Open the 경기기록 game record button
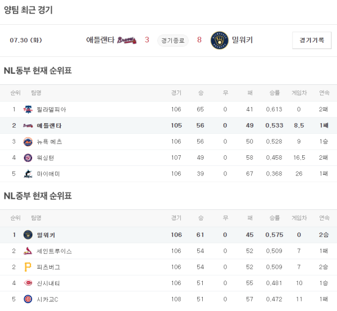Image resolution: width=337 pixels, height=311 pixels. (x=312, y=40)
